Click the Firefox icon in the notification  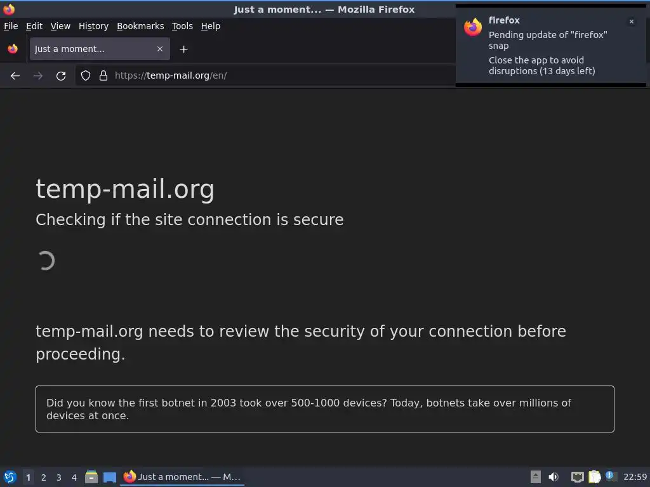pos(472,27)
